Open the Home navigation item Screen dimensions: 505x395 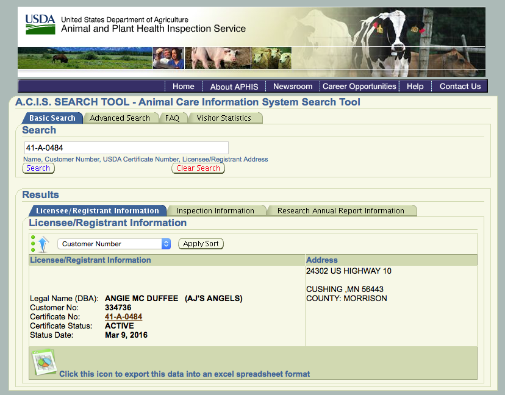coord(183,87)
